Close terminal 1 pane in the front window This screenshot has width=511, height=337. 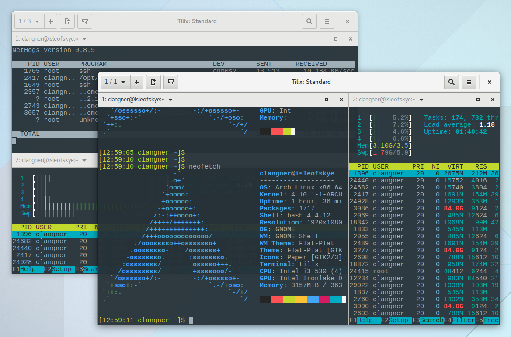click(x=341, y=100)
